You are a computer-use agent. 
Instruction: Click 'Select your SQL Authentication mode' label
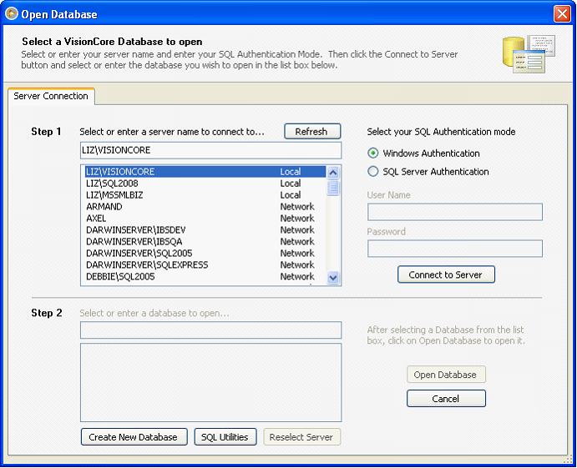[441, 132]
